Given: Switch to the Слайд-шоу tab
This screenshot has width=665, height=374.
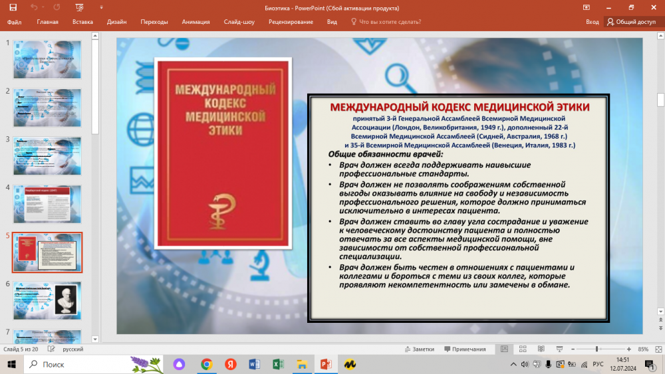Looking at the screenshot, I should pos(239,22).
